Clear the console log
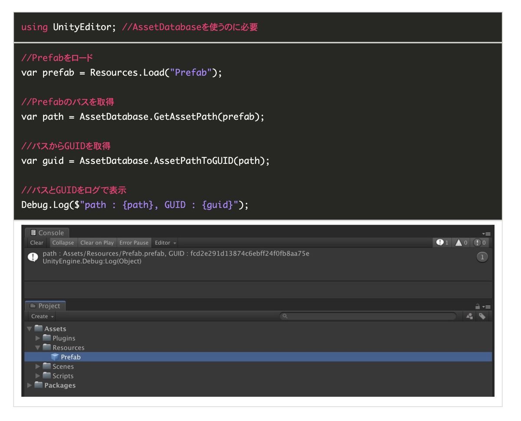The image size is (521, 421). click(36, 243)
